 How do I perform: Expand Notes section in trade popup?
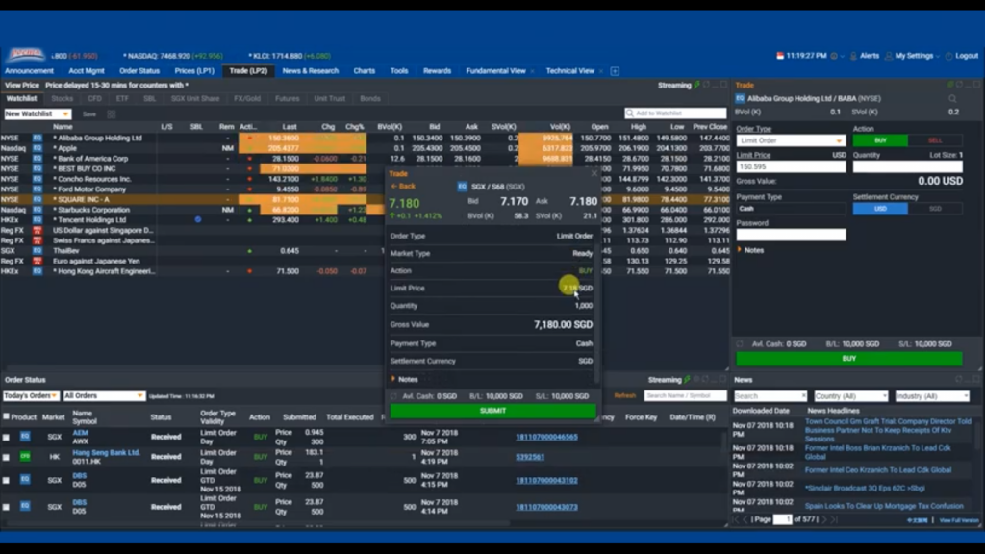point(404,379)
